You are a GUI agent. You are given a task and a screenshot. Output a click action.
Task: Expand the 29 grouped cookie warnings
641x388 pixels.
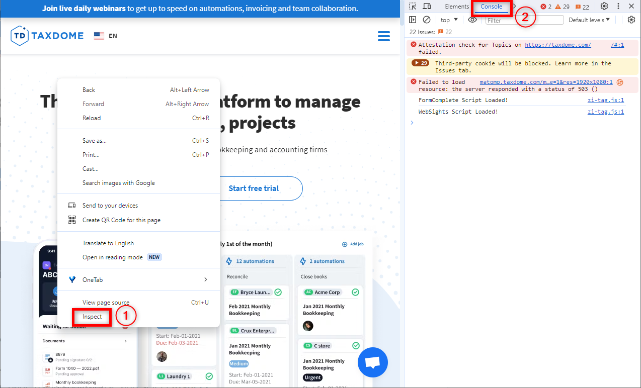(420, 63)
